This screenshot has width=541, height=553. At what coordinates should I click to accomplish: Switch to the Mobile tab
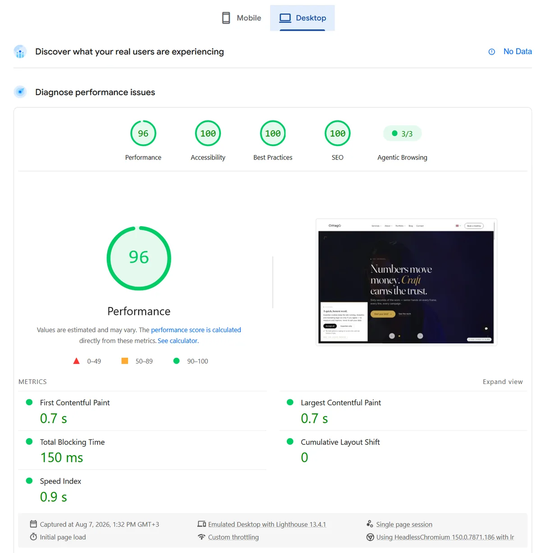241,18
